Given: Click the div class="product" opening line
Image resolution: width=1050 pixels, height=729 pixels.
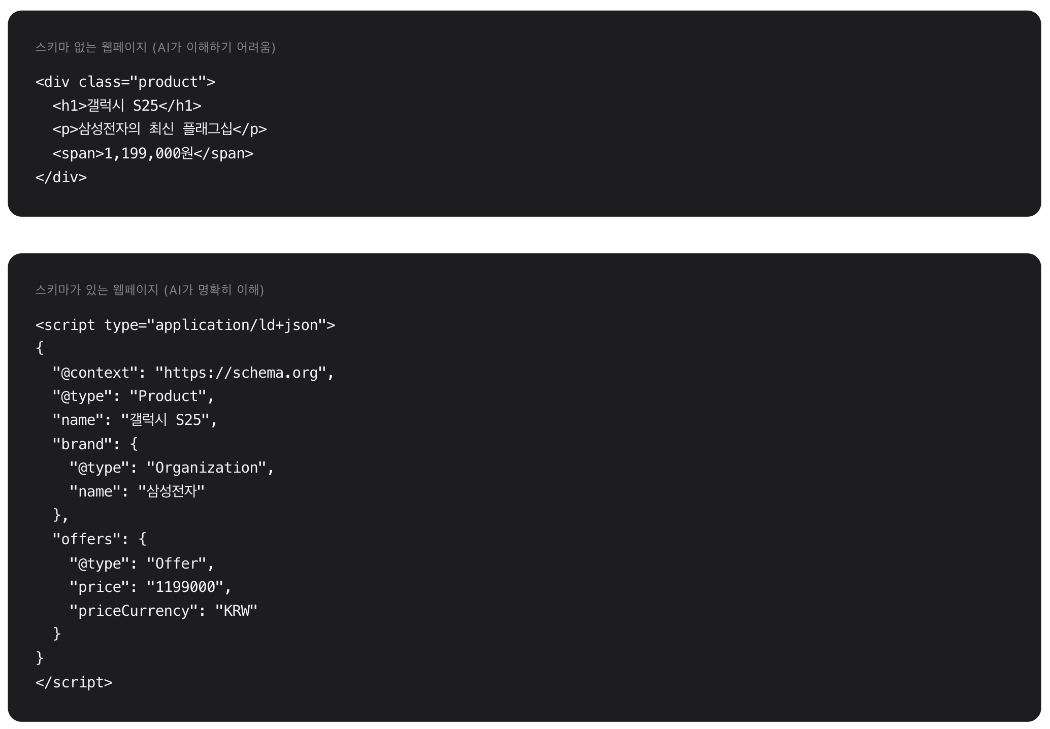Looking at the screenshot, I should 125,82.
